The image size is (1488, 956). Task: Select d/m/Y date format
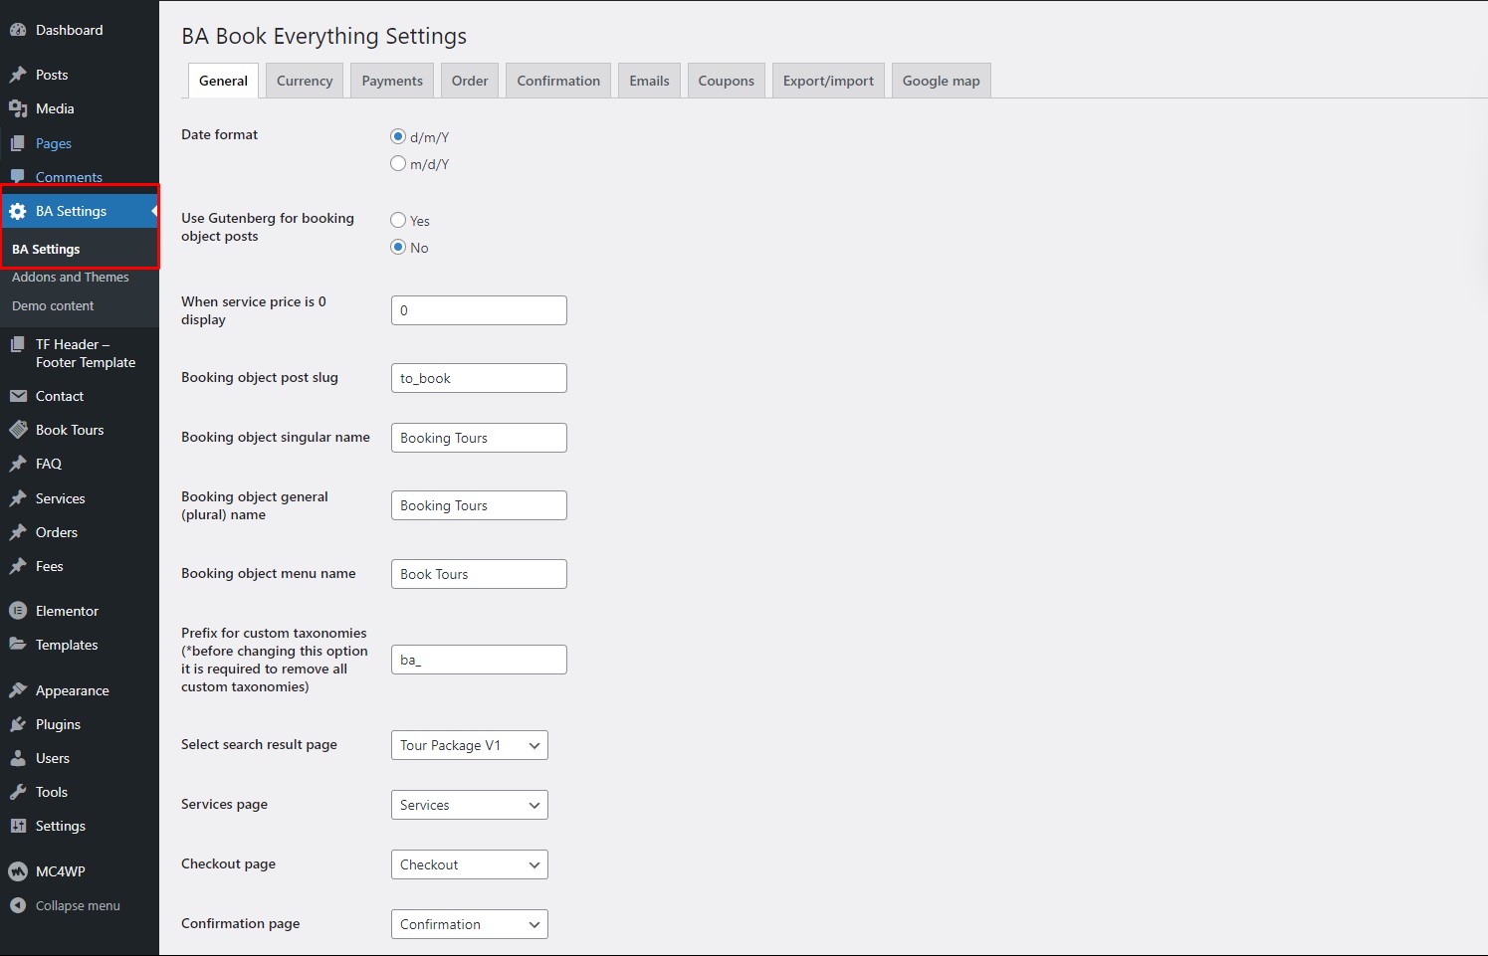coord(398,136)
